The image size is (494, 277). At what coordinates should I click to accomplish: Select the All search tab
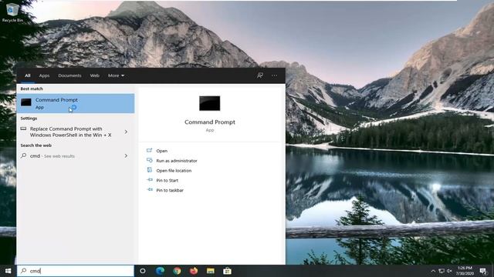point(28,75)
